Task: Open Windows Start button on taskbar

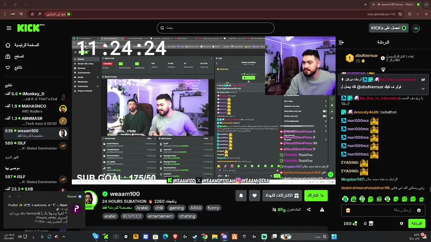Action: click(x=334, y=237)
